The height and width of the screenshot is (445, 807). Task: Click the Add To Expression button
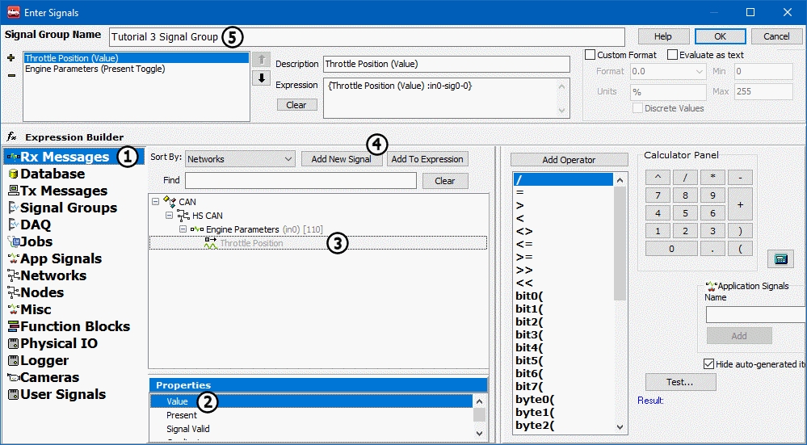click(427, 159)
